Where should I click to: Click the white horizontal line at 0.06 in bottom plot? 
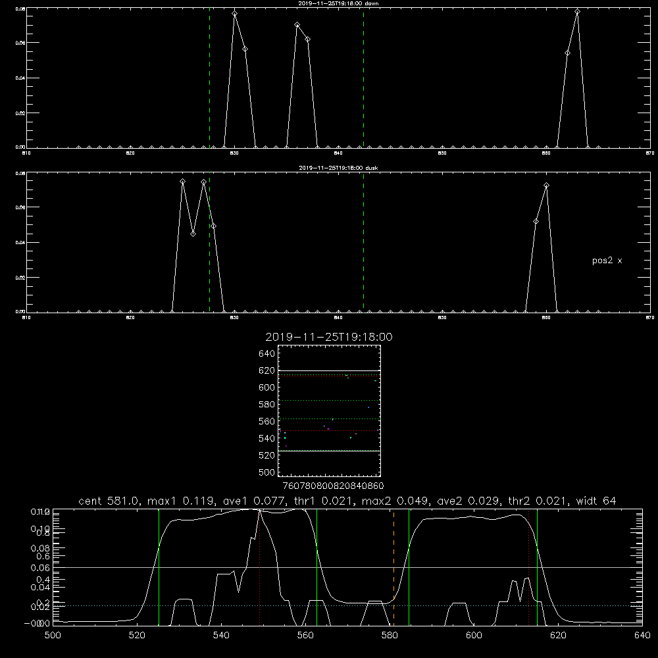click(x=347, y=567)
